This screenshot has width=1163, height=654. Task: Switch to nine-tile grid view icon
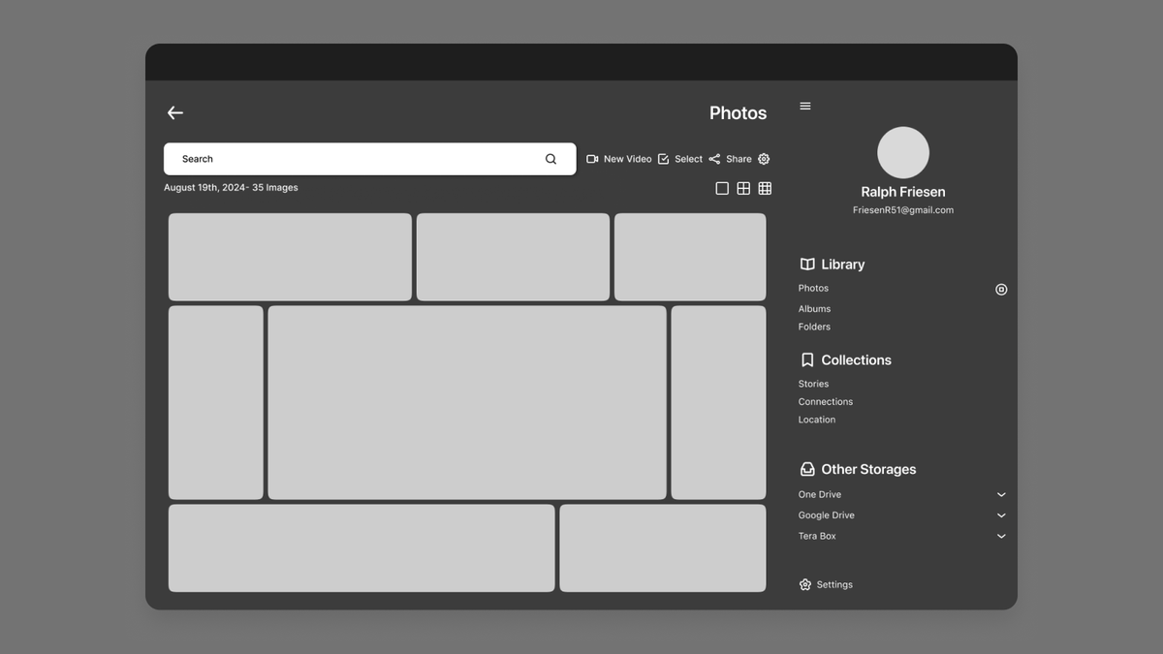765,188
